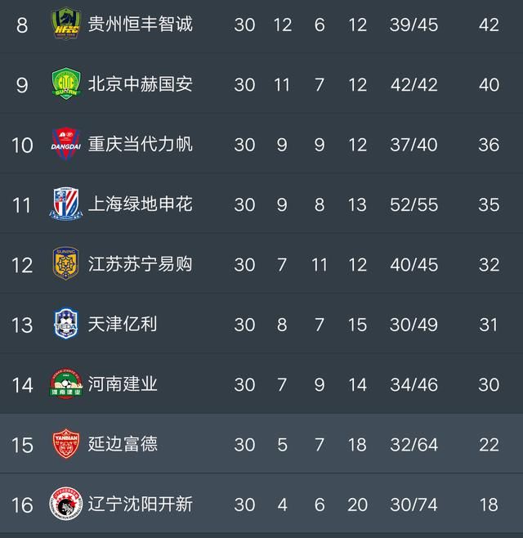
Task: Tap the Guizhou Hengfeng Zhicheng club crest
Action: [66, 25]
